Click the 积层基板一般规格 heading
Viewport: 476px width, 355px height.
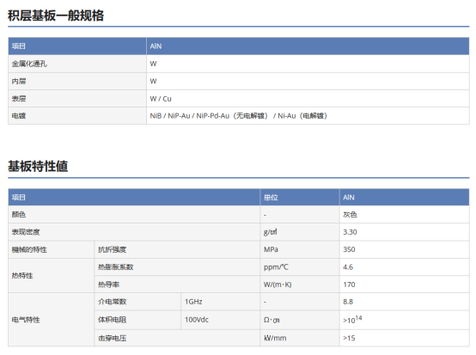pos(56,15)
